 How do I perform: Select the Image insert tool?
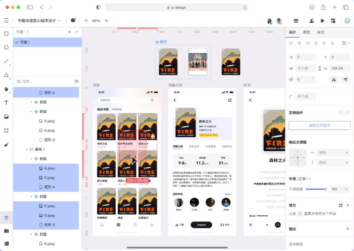[6, 117]
